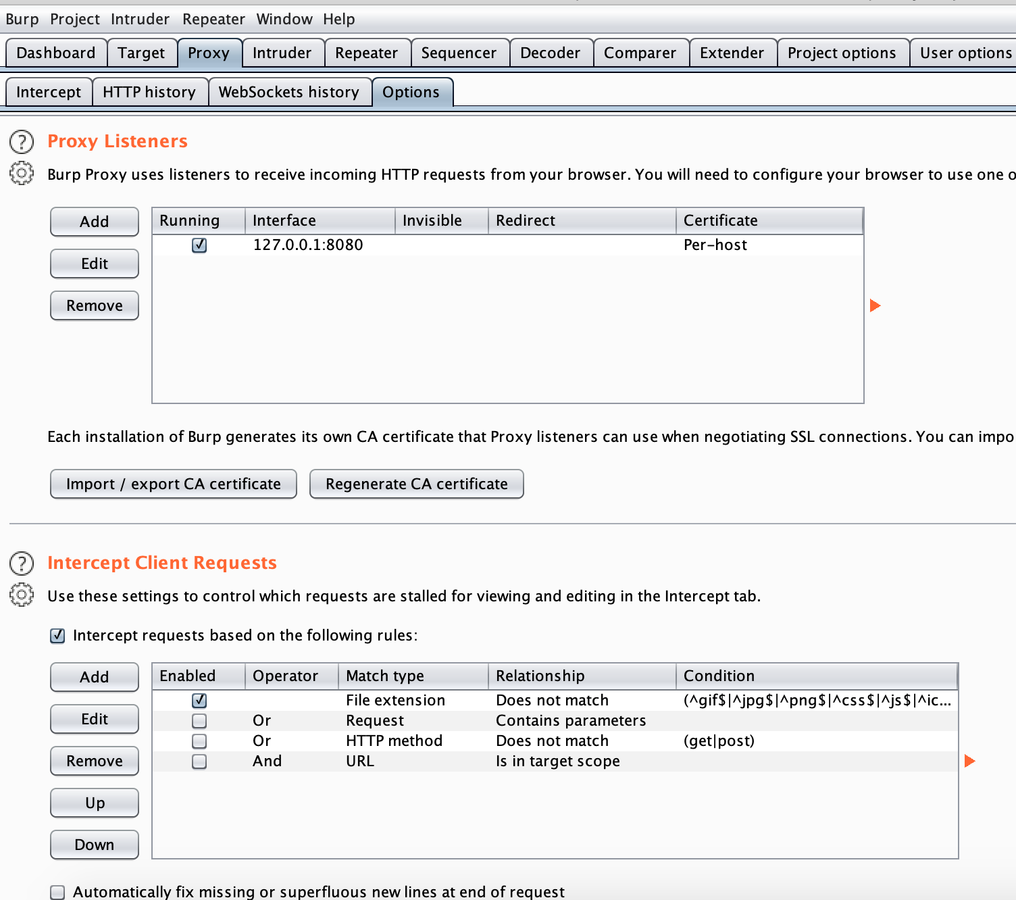Switch to the Target tab
This screenshot has height=900, width=1016.
(x=141, y=53)
